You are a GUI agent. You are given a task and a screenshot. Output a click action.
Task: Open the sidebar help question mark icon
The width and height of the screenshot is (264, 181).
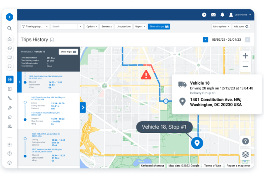tap(10, 154)
